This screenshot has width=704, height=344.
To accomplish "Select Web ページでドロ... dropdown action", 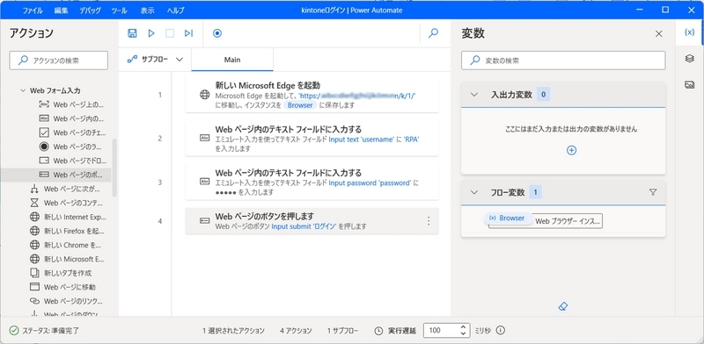I will point(72,161).
